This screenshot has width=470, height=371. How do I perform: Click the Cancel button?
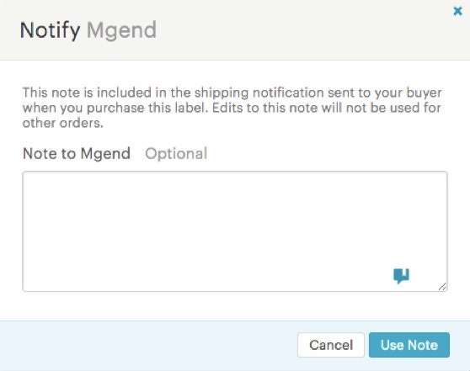[x=331, y=345]
